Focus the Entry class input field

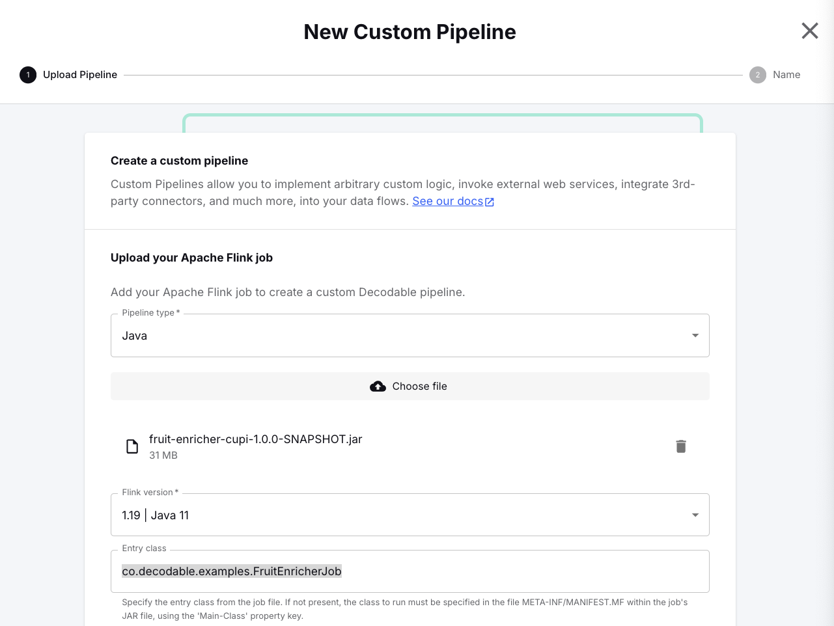click(x=410, y=571)
